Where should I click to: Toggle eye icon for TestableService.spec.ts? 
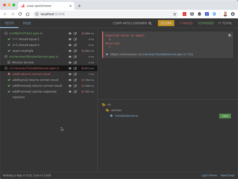[x=70, y=68]
